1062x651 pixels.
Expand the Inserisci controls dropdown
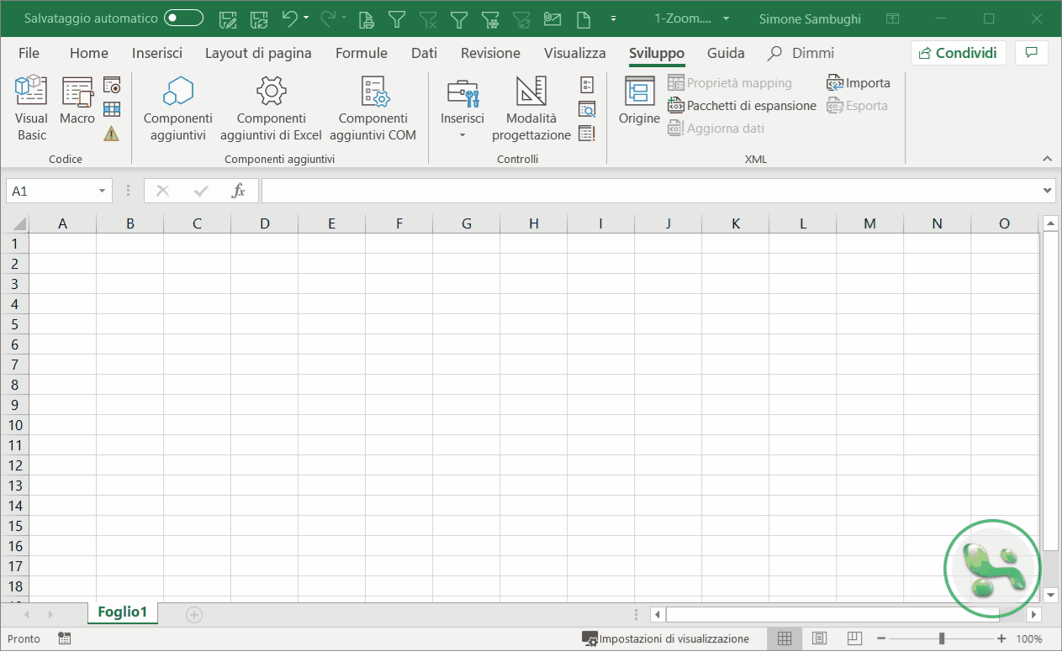click(462, 133)
